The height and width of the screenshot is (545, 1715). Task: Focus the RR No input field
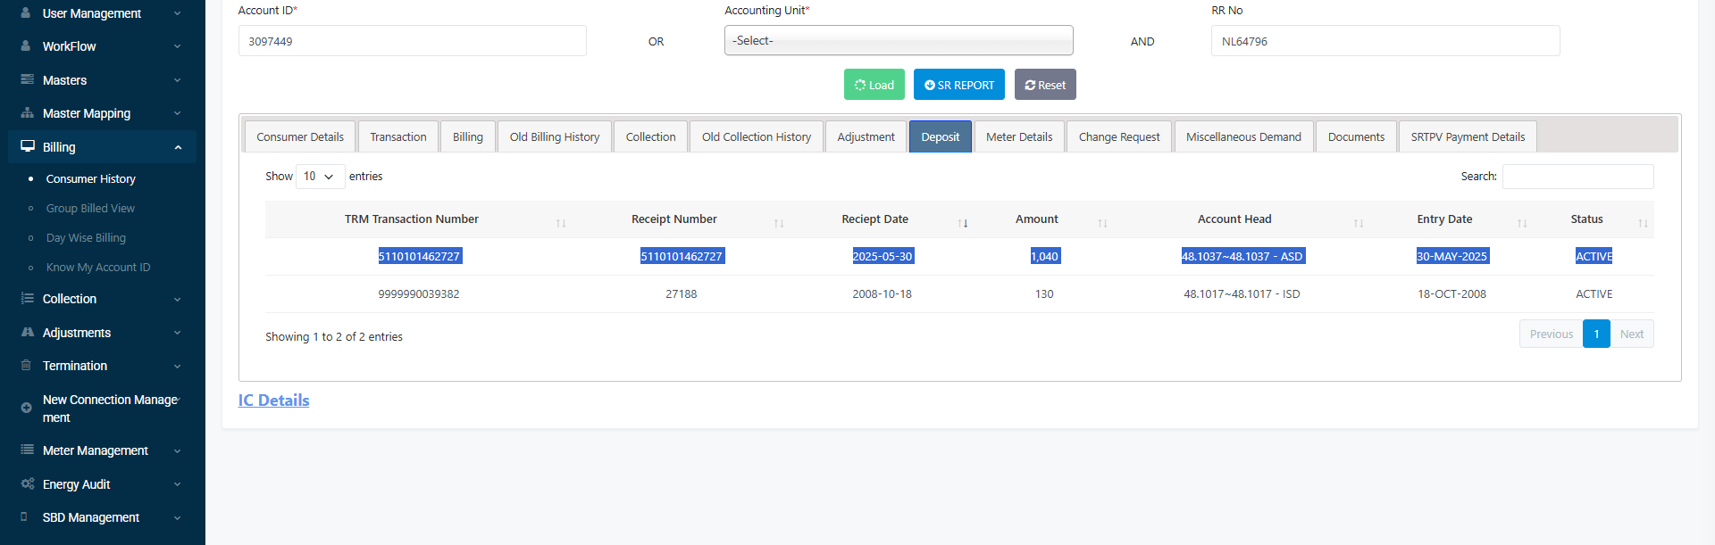(1385, 41)
